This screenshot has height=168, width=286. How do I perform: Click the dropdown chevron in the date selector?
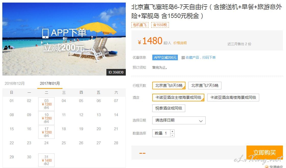(201, 121)
